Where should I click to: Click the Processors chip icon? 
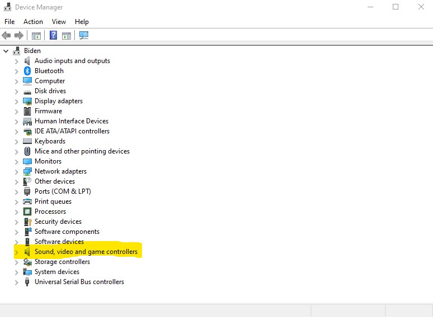pos(27,212)
